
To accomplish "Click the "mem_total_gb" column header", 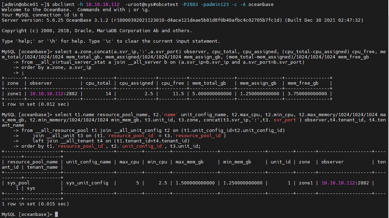I will [x=209, y=83].
